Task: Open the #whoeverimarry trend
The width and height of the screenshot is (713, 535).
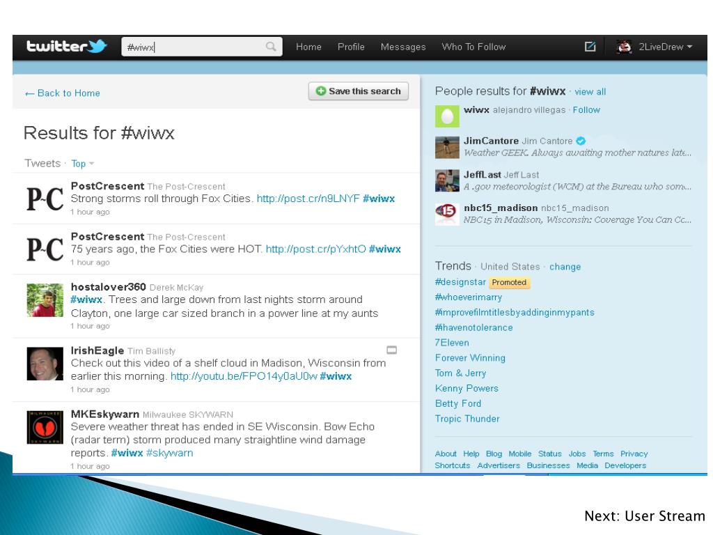Action: [469, 297]
